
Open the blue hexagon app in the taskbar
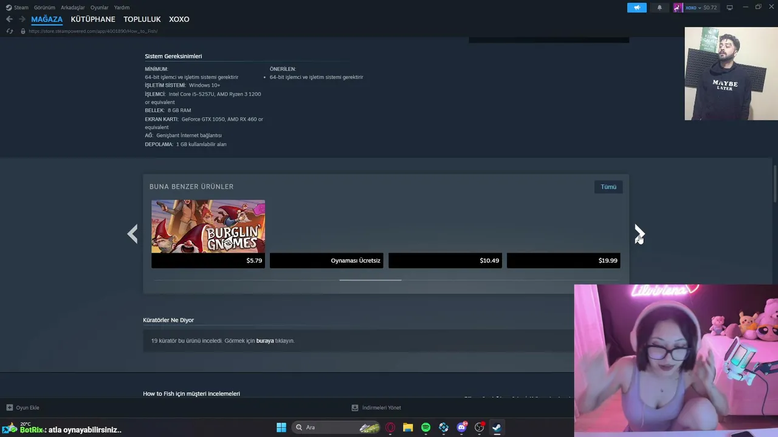(x=444, y=427)
